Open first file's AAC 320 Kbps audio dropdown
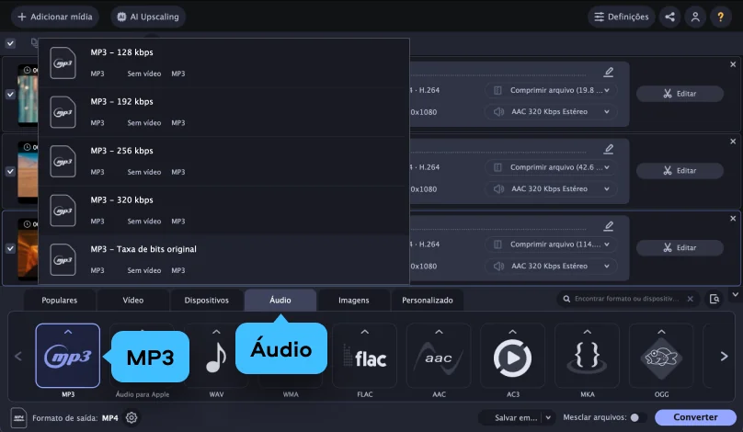Viewport: 743px width, 432px height. 551,112
